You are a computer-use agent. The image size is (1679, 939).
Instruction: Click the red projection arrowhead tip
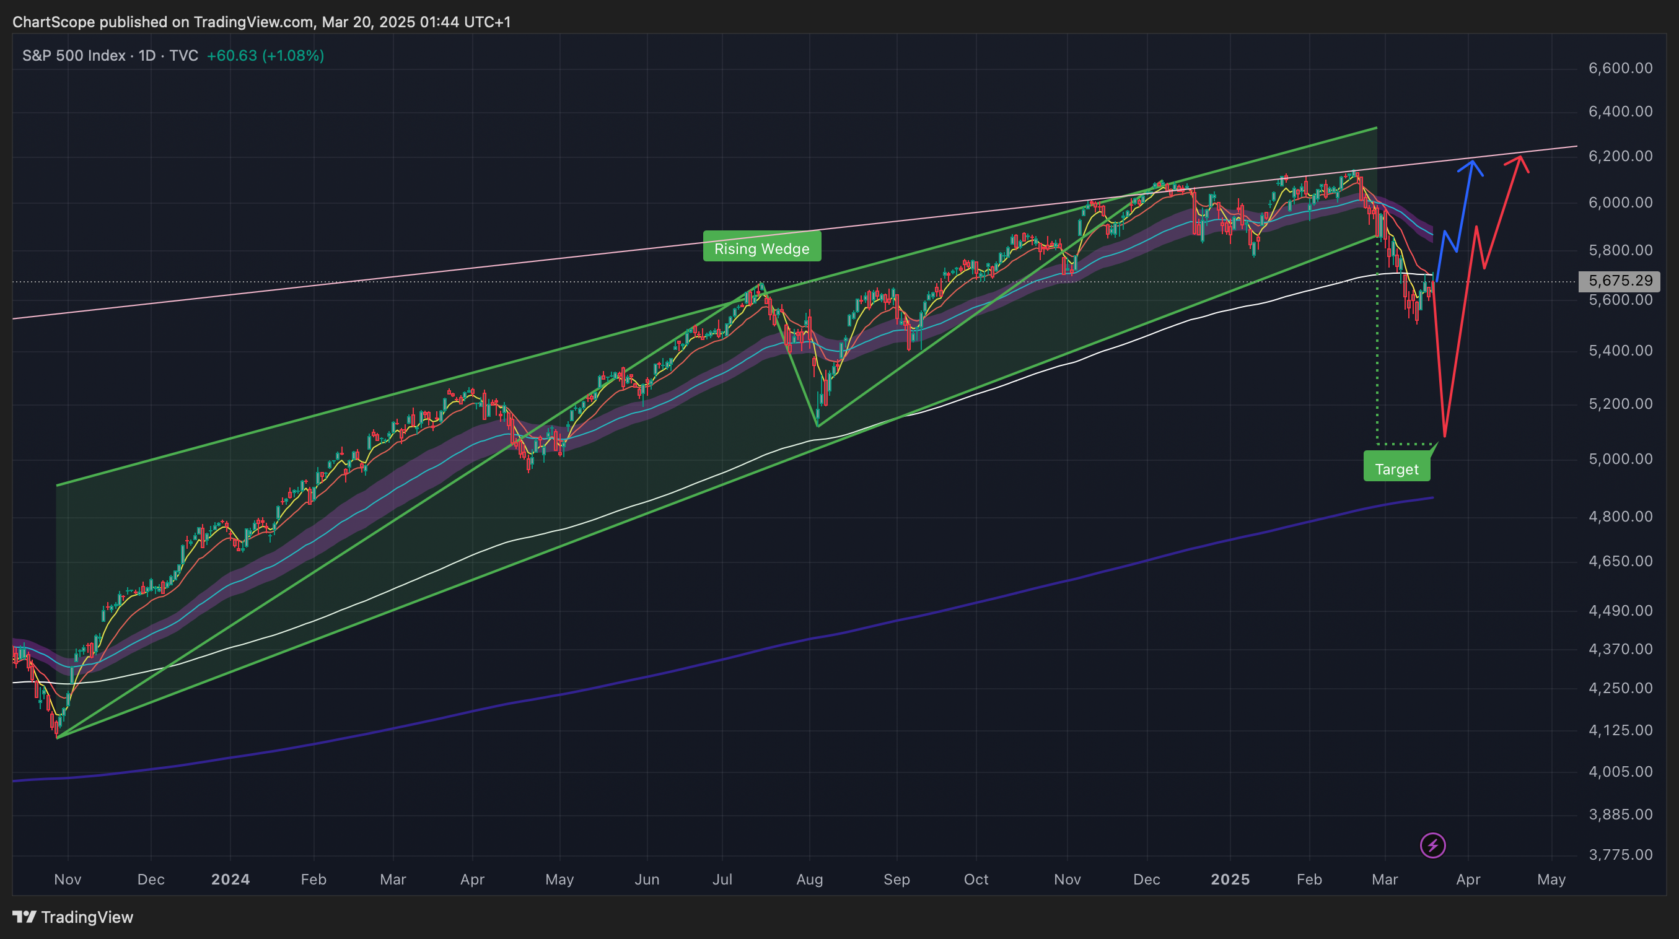(1520, 156)
